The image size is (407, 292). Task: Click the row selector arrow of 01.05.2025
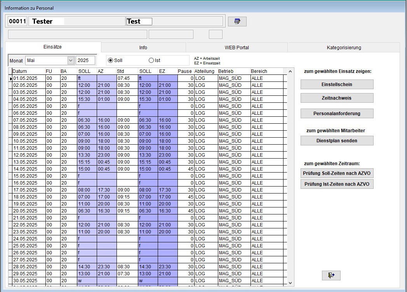click(10, 78)
